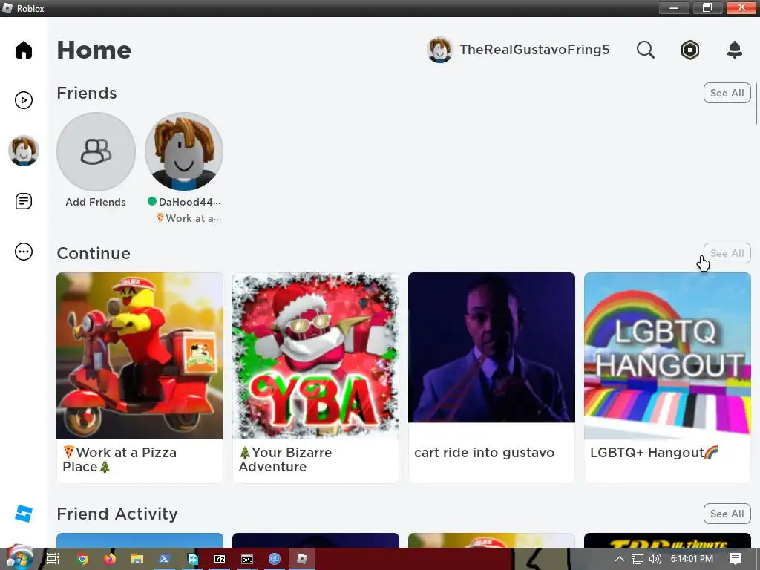Open Work at a Pizza Place thumbnail
This screenshot has width=760, height=570.
point(140,356)
